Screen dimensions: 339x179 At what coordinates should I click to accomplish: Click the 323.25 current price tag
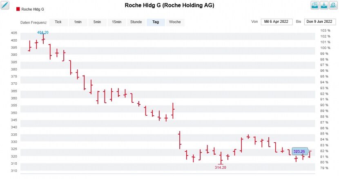(299, 151)
